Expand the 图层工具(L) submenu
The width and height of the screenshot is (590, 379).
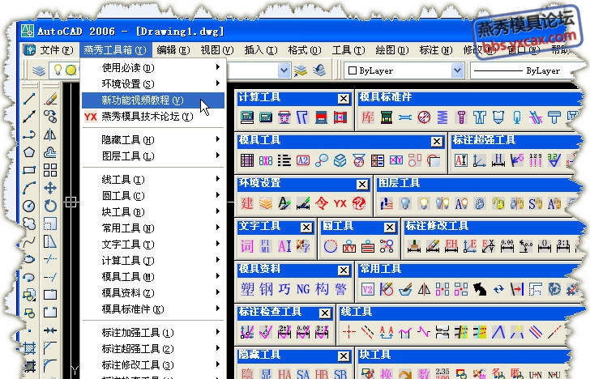tap(153, 156)
